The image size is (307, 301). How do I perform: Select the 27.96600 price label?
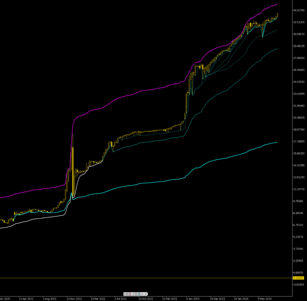[299, 58]
